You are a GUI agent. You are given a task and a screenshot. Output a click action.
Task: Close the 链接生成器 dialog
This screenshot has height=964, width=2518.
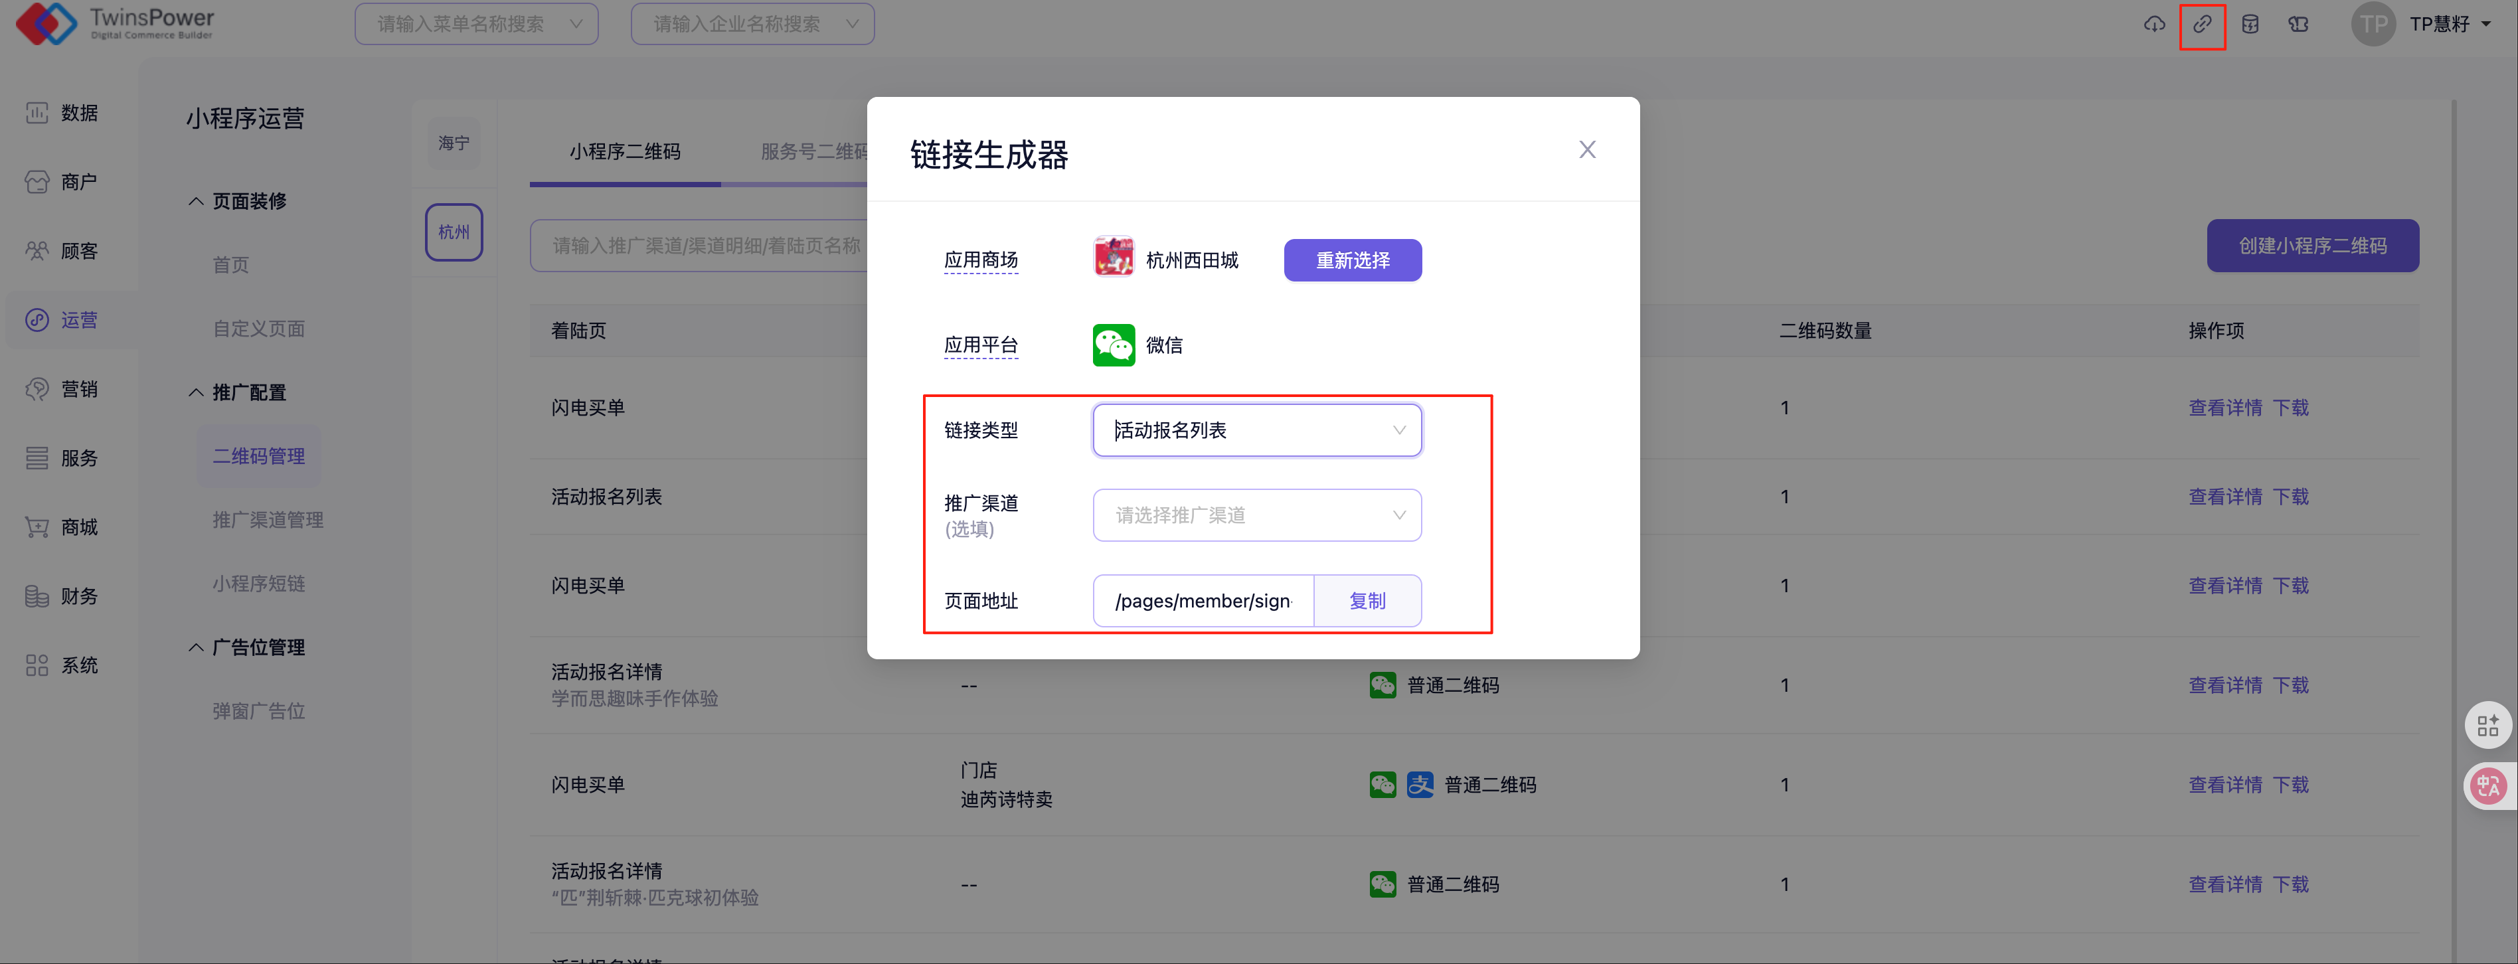point(1586,149)
